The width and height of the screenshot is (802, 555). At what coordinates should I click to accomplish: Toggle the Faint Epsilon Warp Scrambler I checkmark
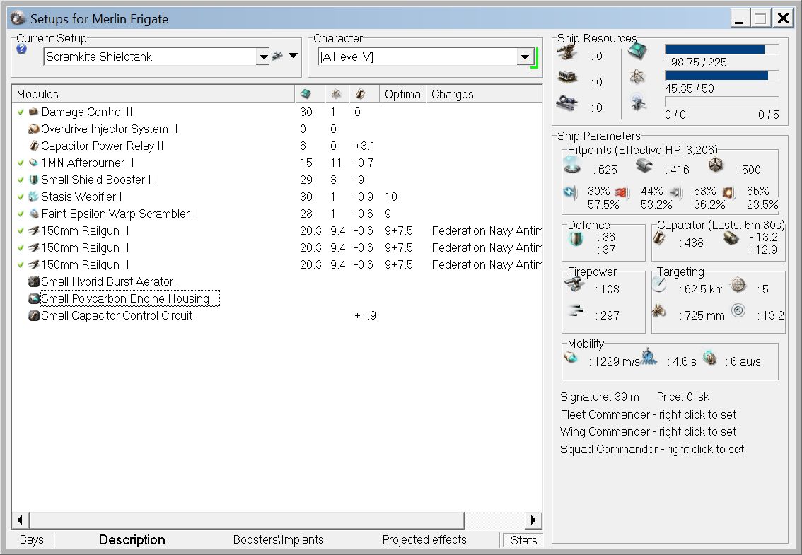tap(21, 214)
